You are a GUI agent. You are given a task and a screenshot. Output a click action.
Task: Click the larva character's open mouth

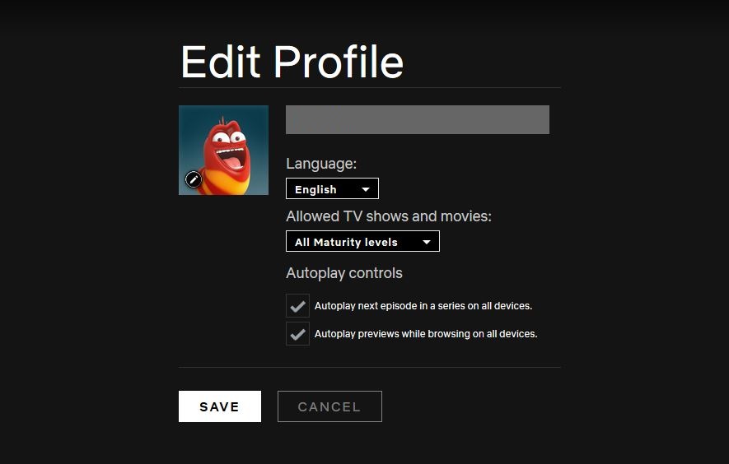(231, 160)
